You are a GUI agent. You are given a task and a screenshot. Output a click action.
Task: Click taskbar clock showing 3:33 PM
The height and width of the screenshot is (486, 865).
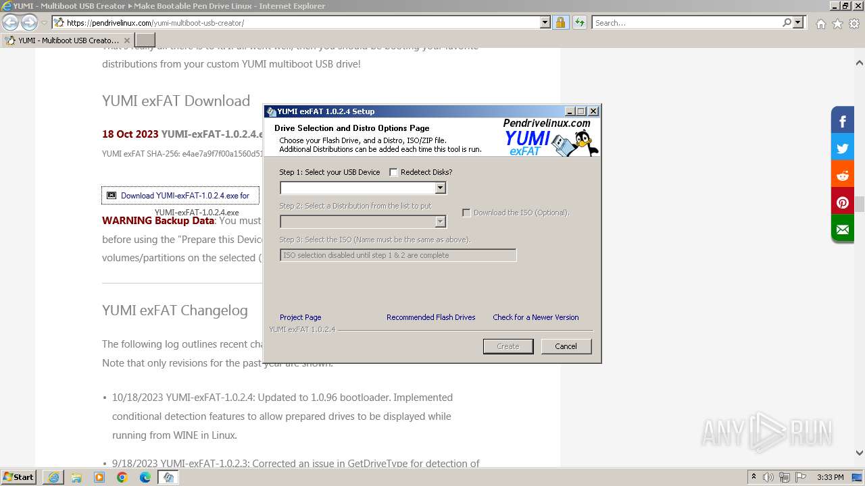point(830,477)
